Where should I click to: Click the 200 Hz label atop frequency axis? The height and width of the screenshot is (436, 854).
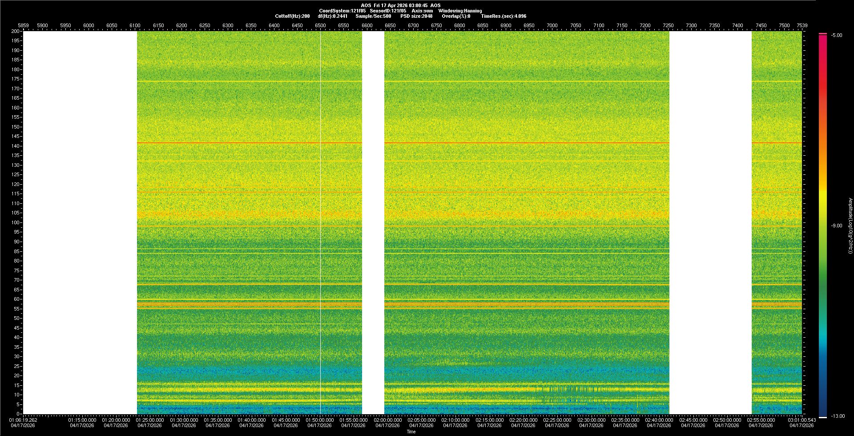click(x=16, y=31)
